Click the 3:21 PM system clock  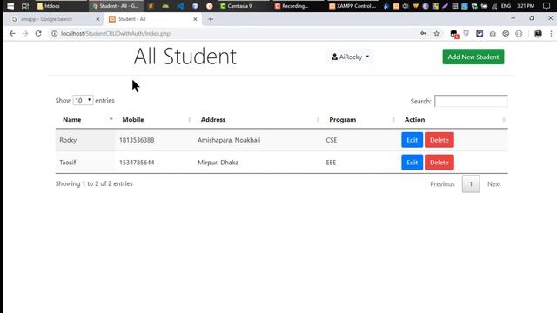click(x=526, y=6)
